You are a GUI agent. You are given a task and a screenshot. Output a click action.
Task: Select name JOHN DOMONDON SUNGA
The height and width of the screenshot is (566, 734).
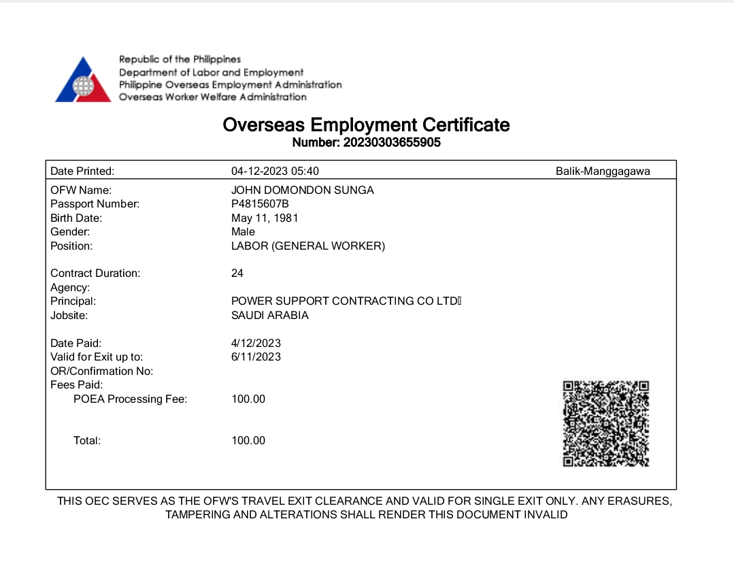(303, 190)
